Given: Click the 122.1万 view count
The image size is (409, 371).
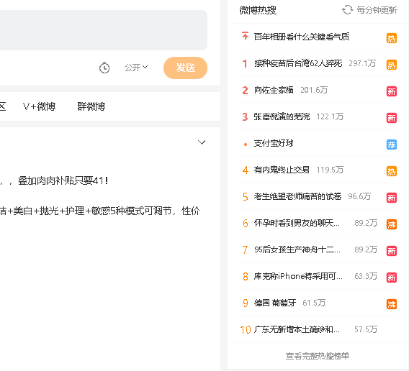Looking at the screenshot, I should tap(330, 116).
